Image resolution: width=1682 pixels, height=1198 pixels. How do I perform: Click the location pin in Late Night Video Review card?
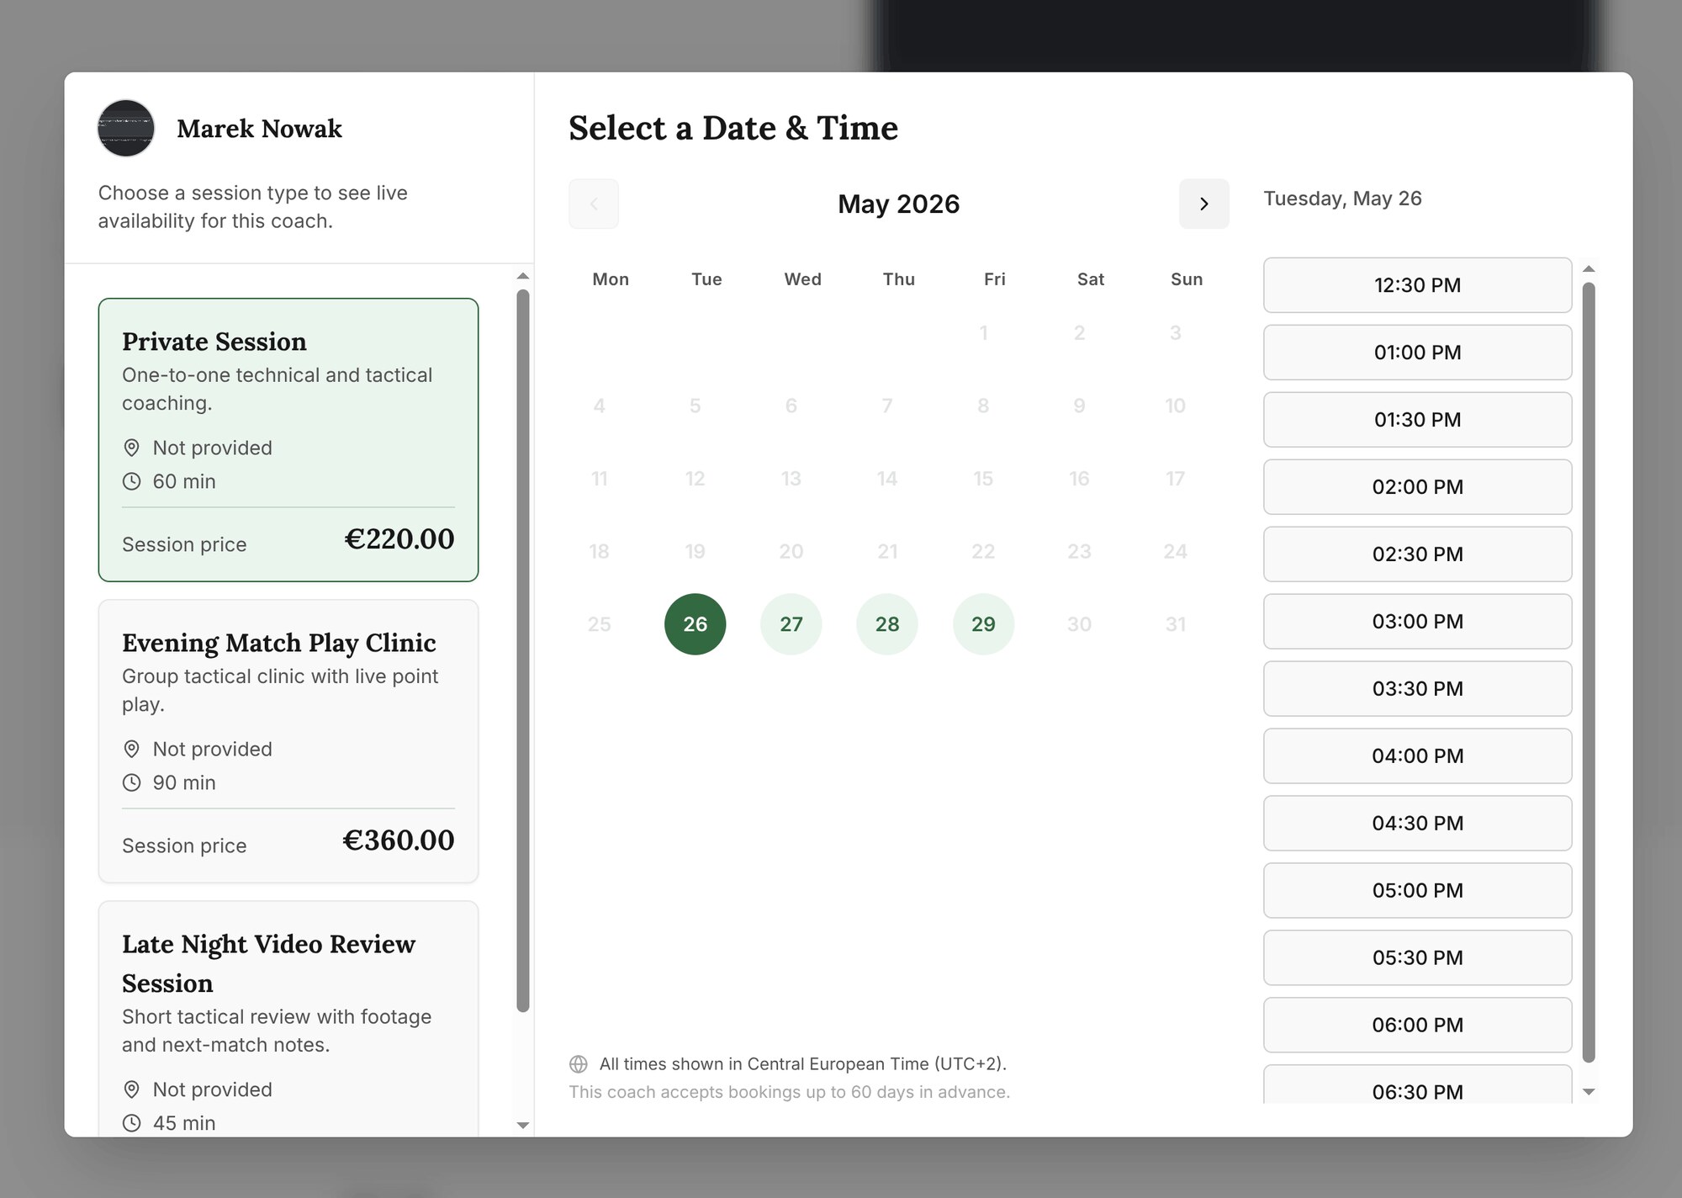point(132,1089)
